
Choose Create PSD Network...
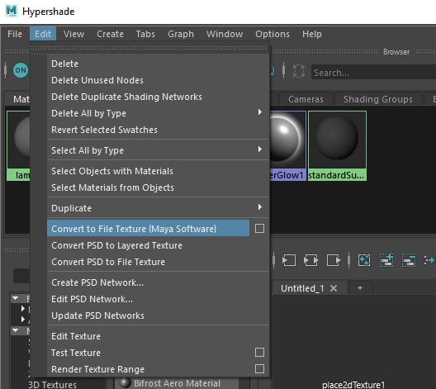pos(159,282)
